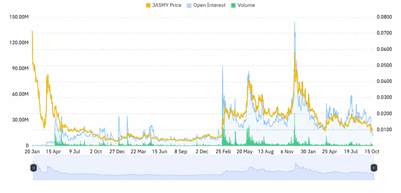Click the 15 Oct date axis label
The image size is (401, 193).
373,151
